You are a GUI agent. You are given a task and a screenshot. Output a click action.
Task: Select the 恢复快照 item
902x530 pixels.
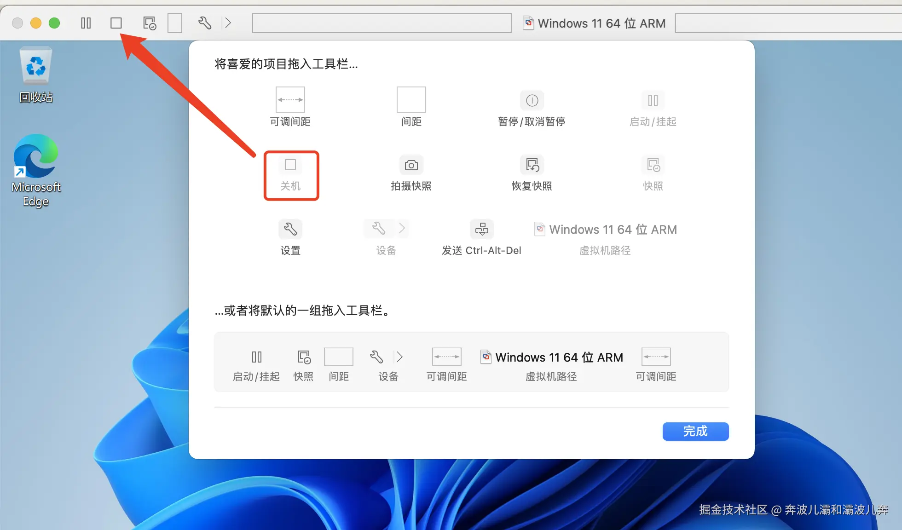tap(532, 173)
